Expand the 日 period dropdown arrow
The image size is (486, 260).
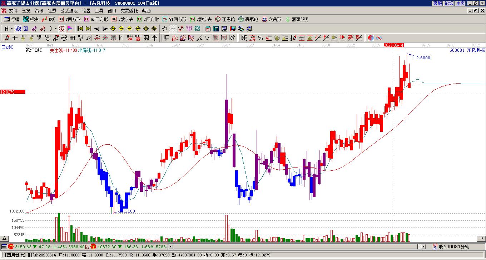(x=12, y=29)
